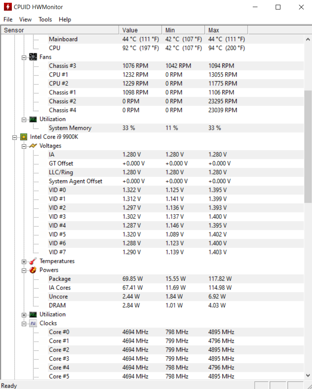Select the VID #5 row

pos(176,234)
